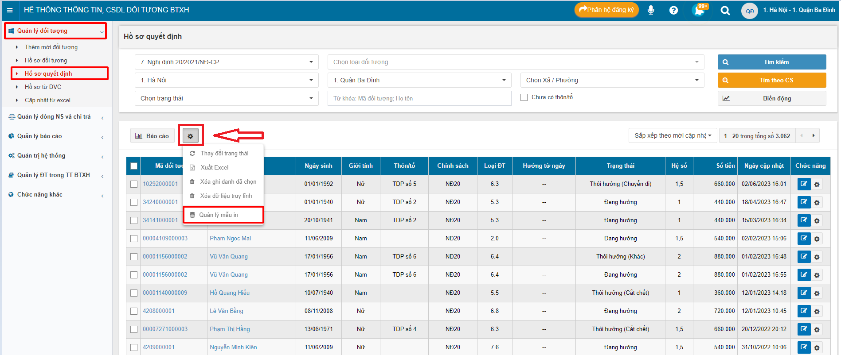Open the help question mark icon
The width and height of the screenshot is (841, 355).
(673, 10)
